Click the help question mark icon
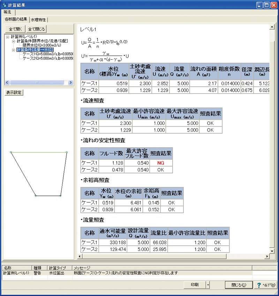 tap(259, 285)
